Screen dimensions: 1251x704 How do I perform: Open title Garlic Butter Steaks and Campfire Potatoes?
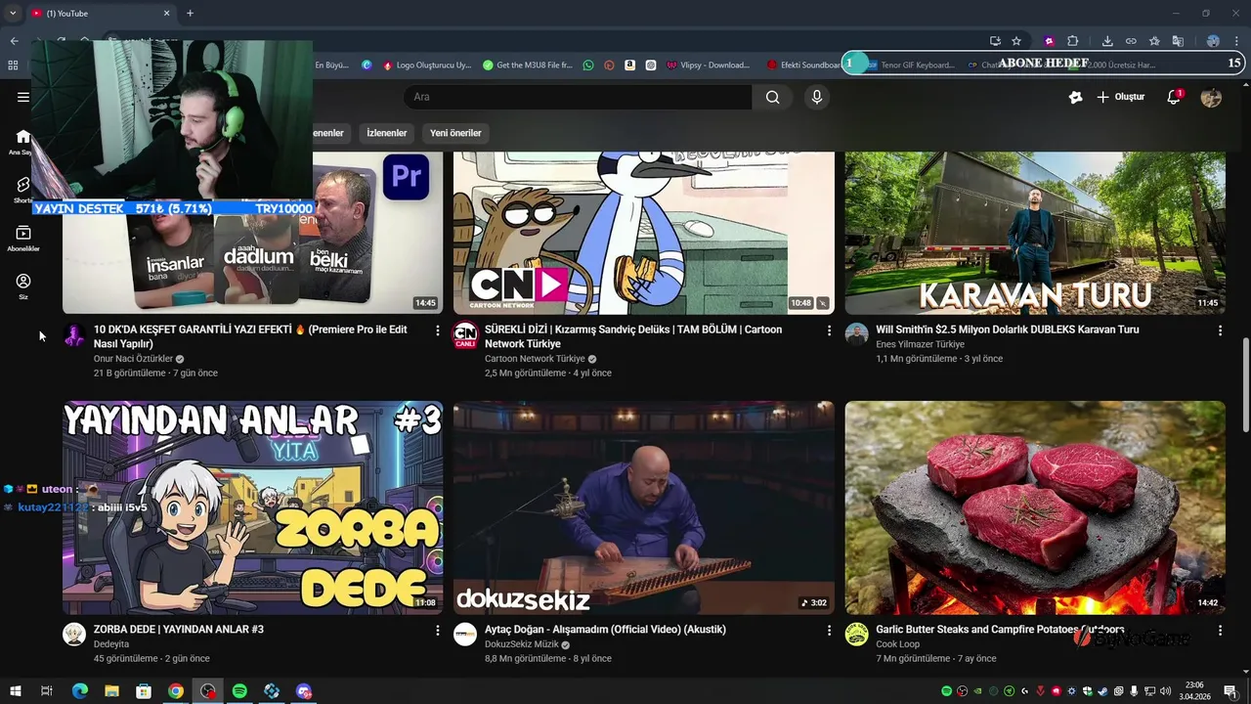tap(1000, 630)
